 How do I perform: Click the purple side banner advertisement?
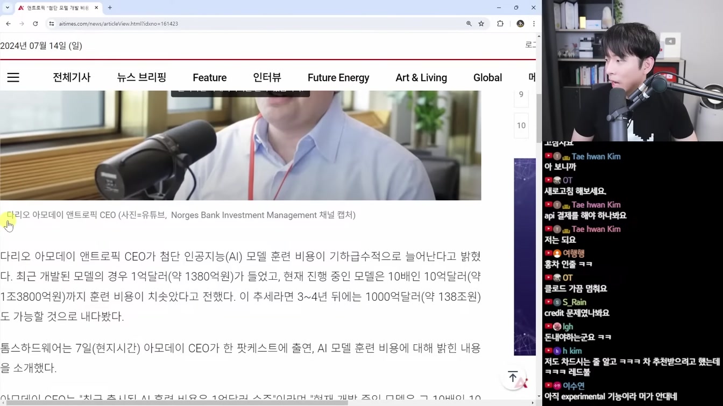click(x=524, y=257)
